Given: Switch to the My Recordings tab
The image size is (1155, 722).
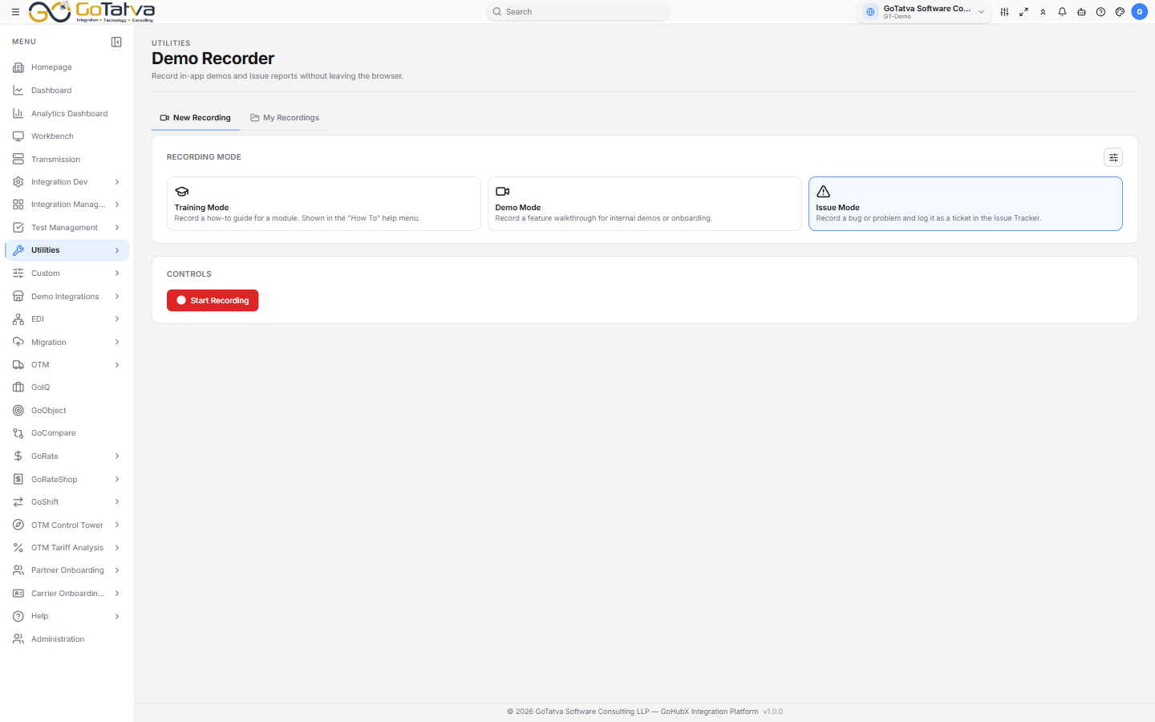Looking at the screenshot, I should tap(285, 118).
